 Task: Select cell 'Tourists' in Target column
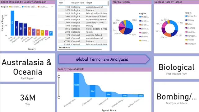90,32
